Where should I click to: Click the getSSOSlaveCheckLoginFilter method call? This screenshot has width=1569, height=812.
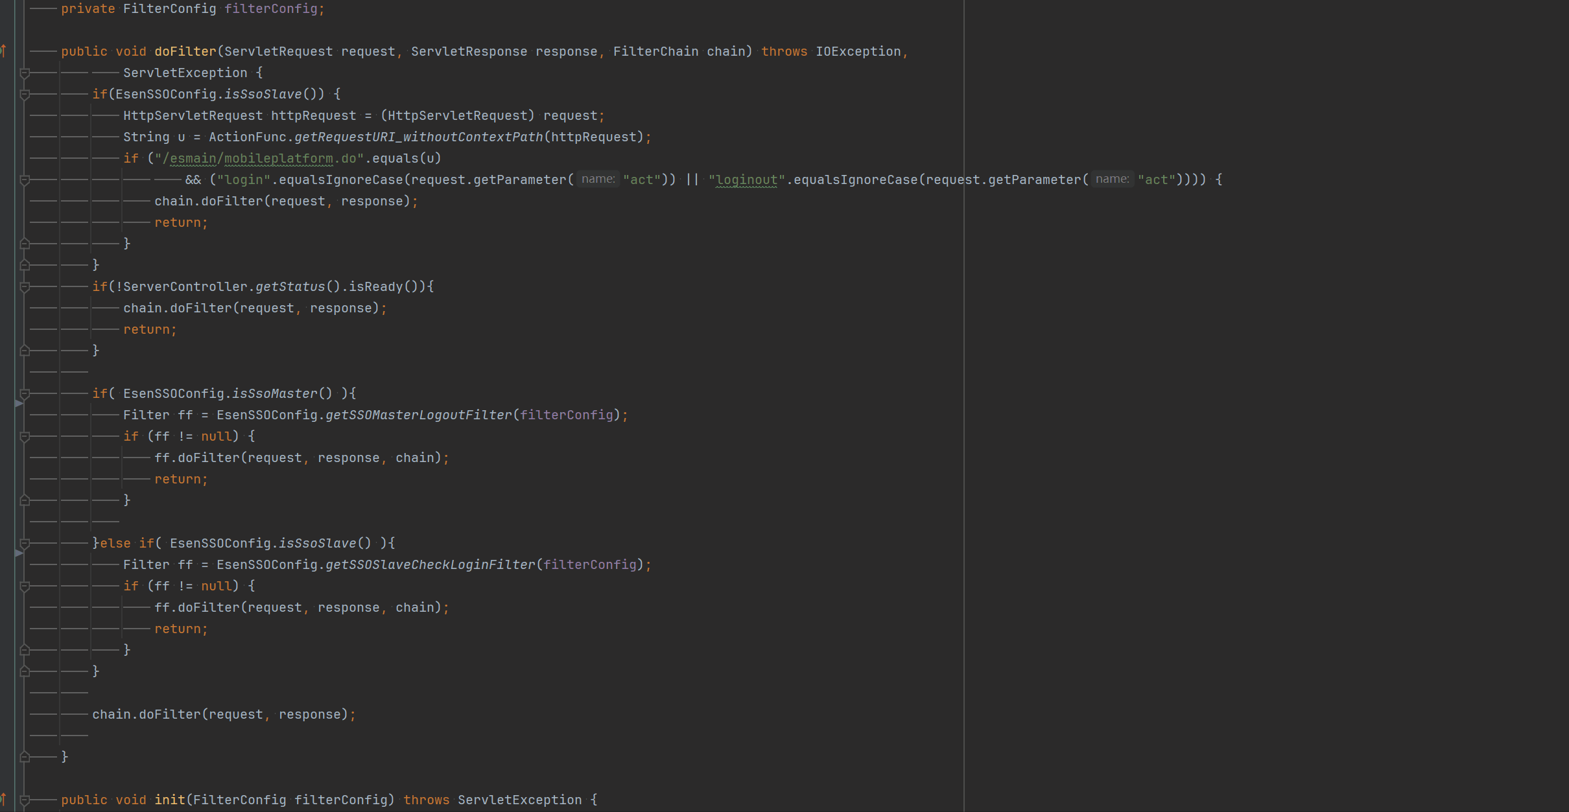[430, 564]
